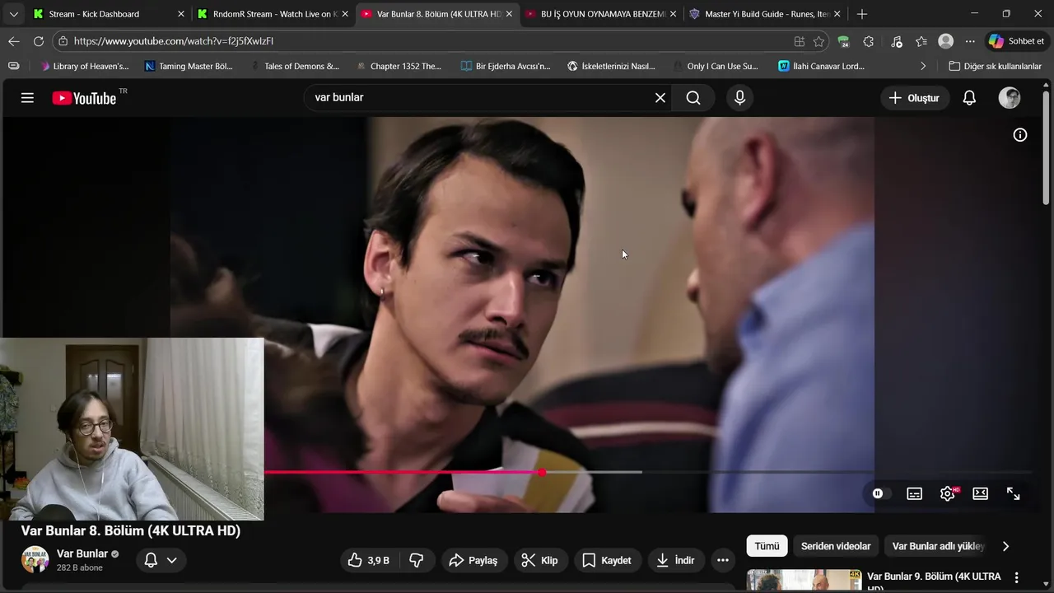Select the Seriden videolar chip
The width and height of the screenshot is (1054, 593).
(x=836, y=546)
